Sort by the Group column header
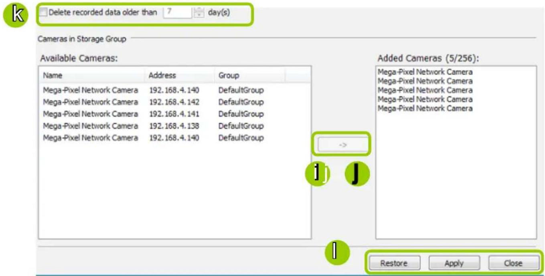Screen dimensions: 545x276 (x=250, y=75)
